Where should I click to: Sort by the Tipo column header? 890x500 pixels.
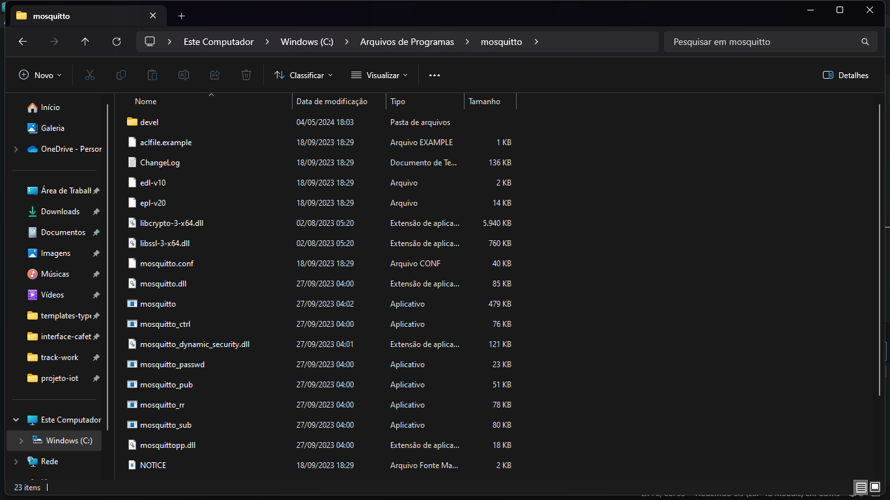(425, 102)
